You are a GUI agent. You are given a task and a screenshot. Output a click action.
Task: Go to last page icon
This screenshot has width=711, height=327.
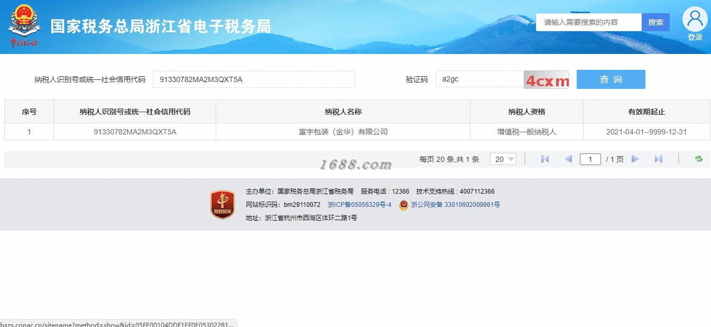point(659,159)
